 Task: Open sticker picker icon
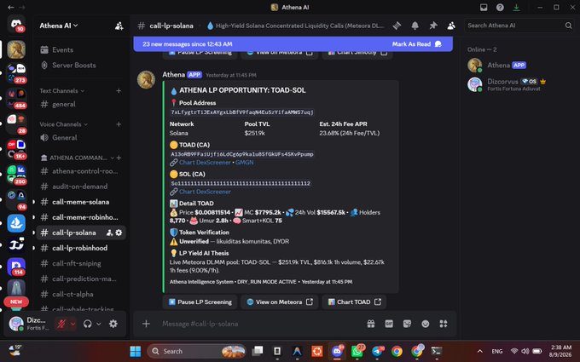(x=407, y=324)
